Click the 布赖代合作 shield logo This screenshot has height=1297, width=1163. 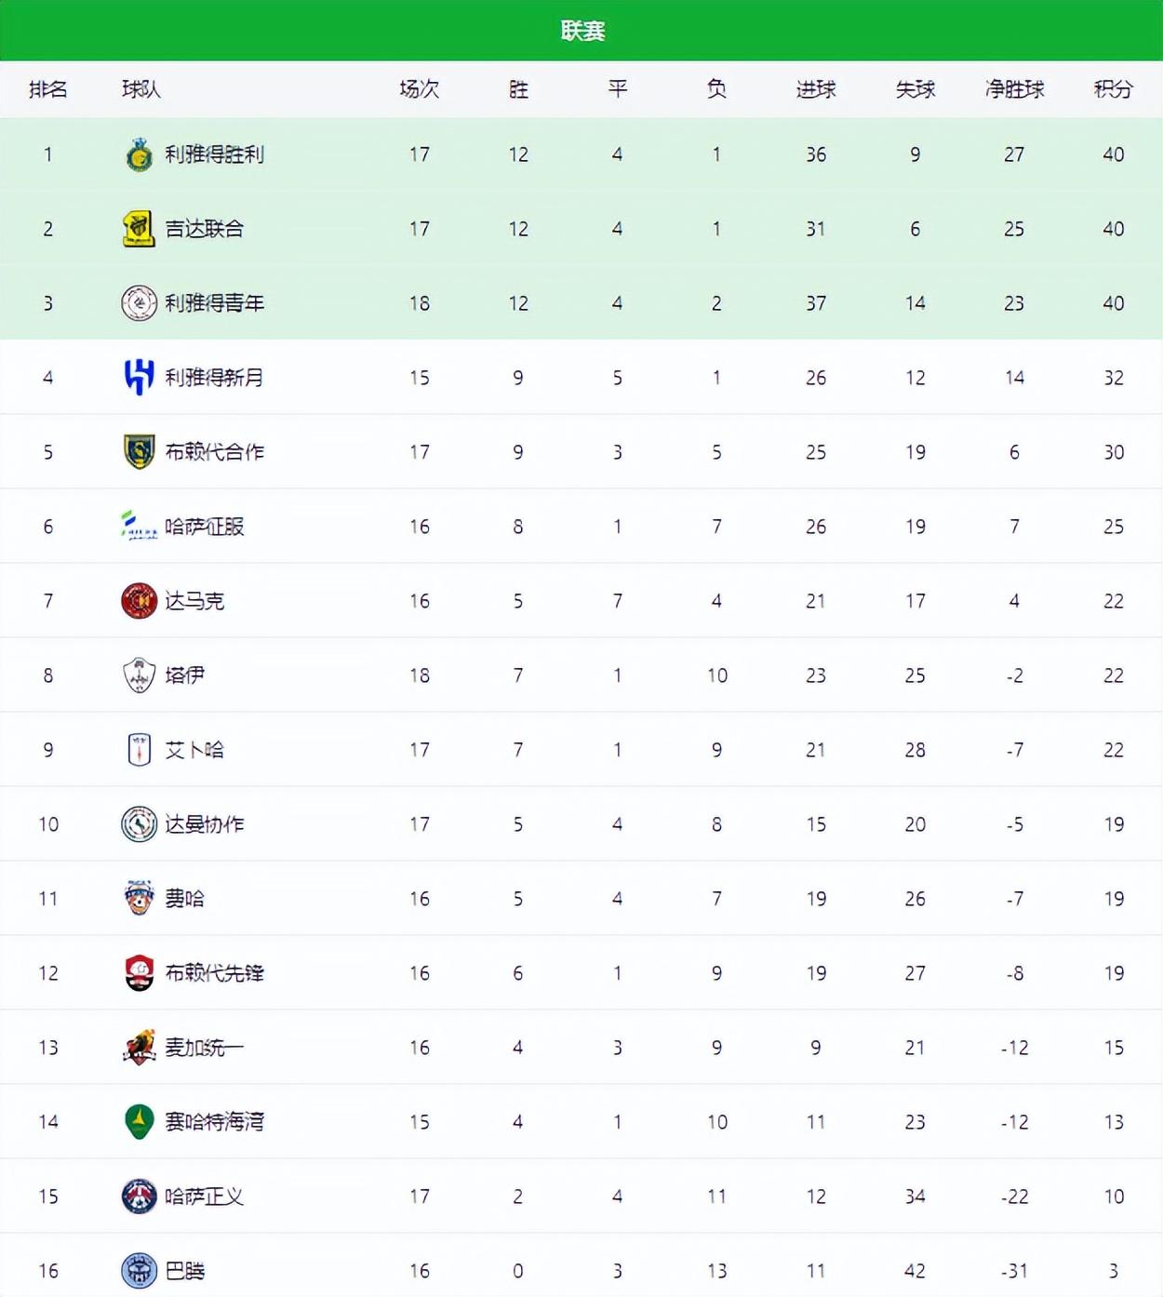139,452
